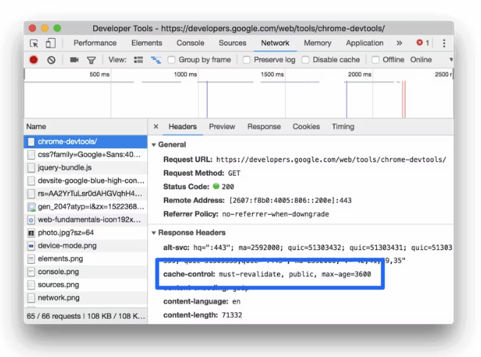Stop recording network log with red button
Screen dimensions: 481x357
(34, 60)
